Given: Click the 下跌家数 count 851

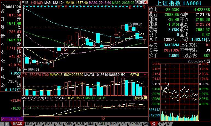Looking at the screenshot, I should pyautogui.click(x=207, y=56).
